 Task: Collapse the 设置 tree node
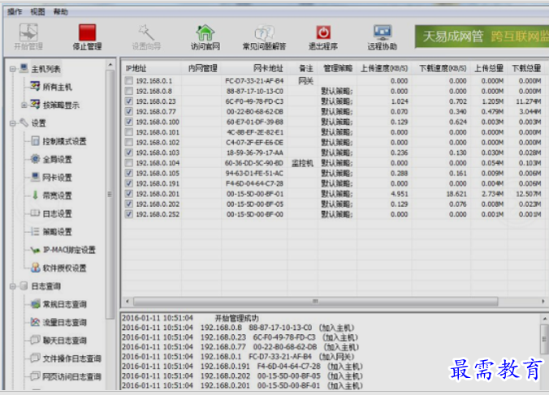tap(13, 123)
